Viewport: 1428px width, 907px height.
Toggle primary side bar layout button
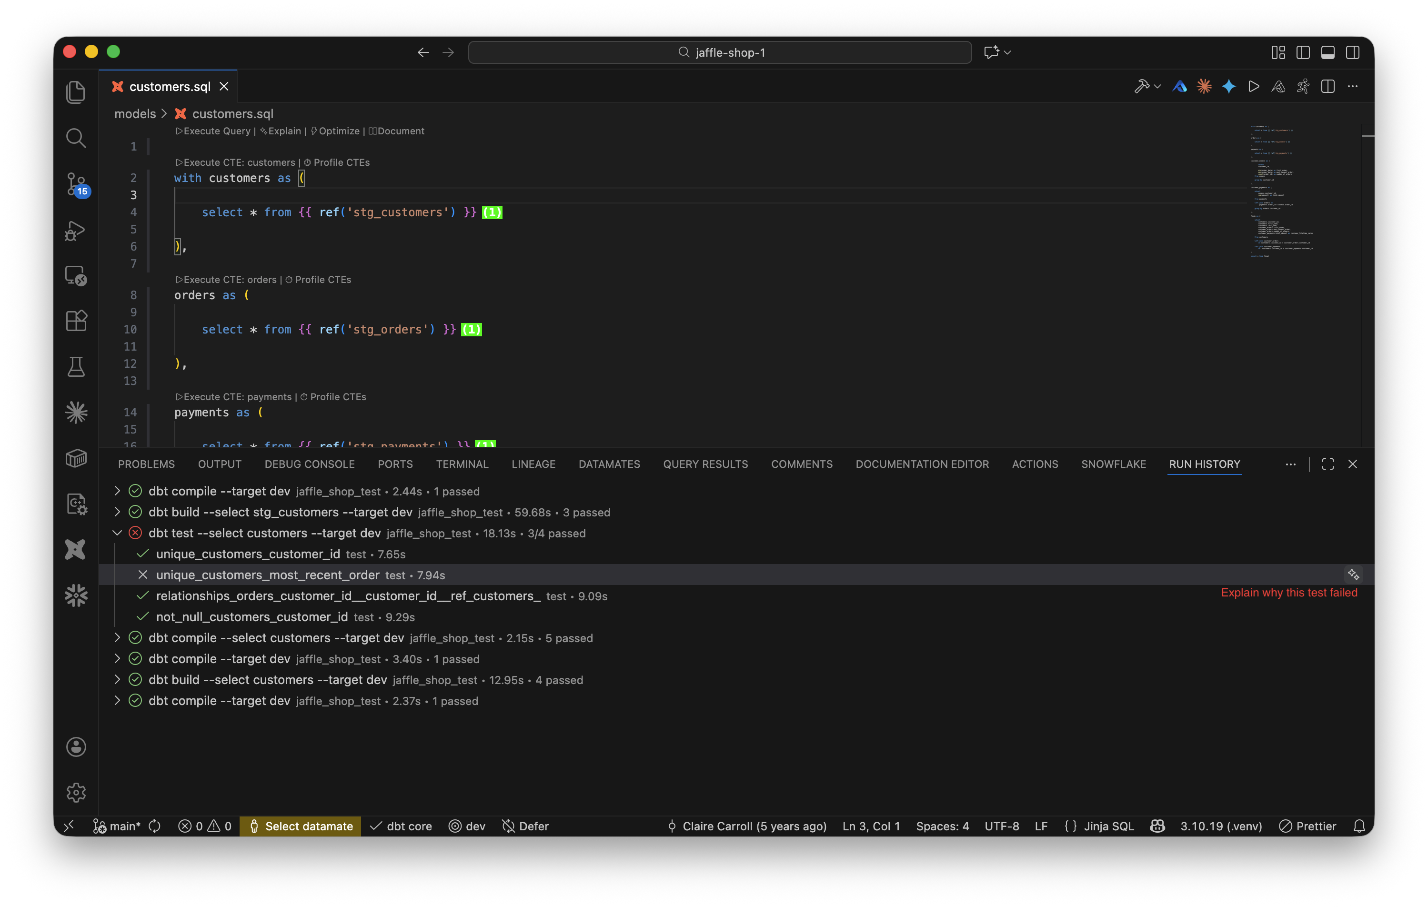point(1303,52)
